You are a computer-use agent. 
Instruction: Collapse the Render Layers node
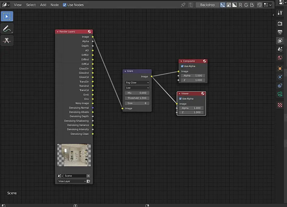coord(58,32)
